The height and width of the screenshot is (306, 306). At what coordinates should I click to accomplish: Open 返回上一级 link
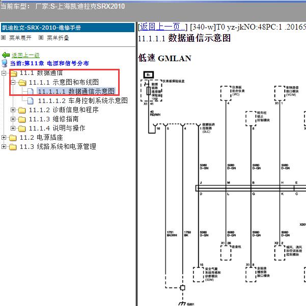coord(25,55)
